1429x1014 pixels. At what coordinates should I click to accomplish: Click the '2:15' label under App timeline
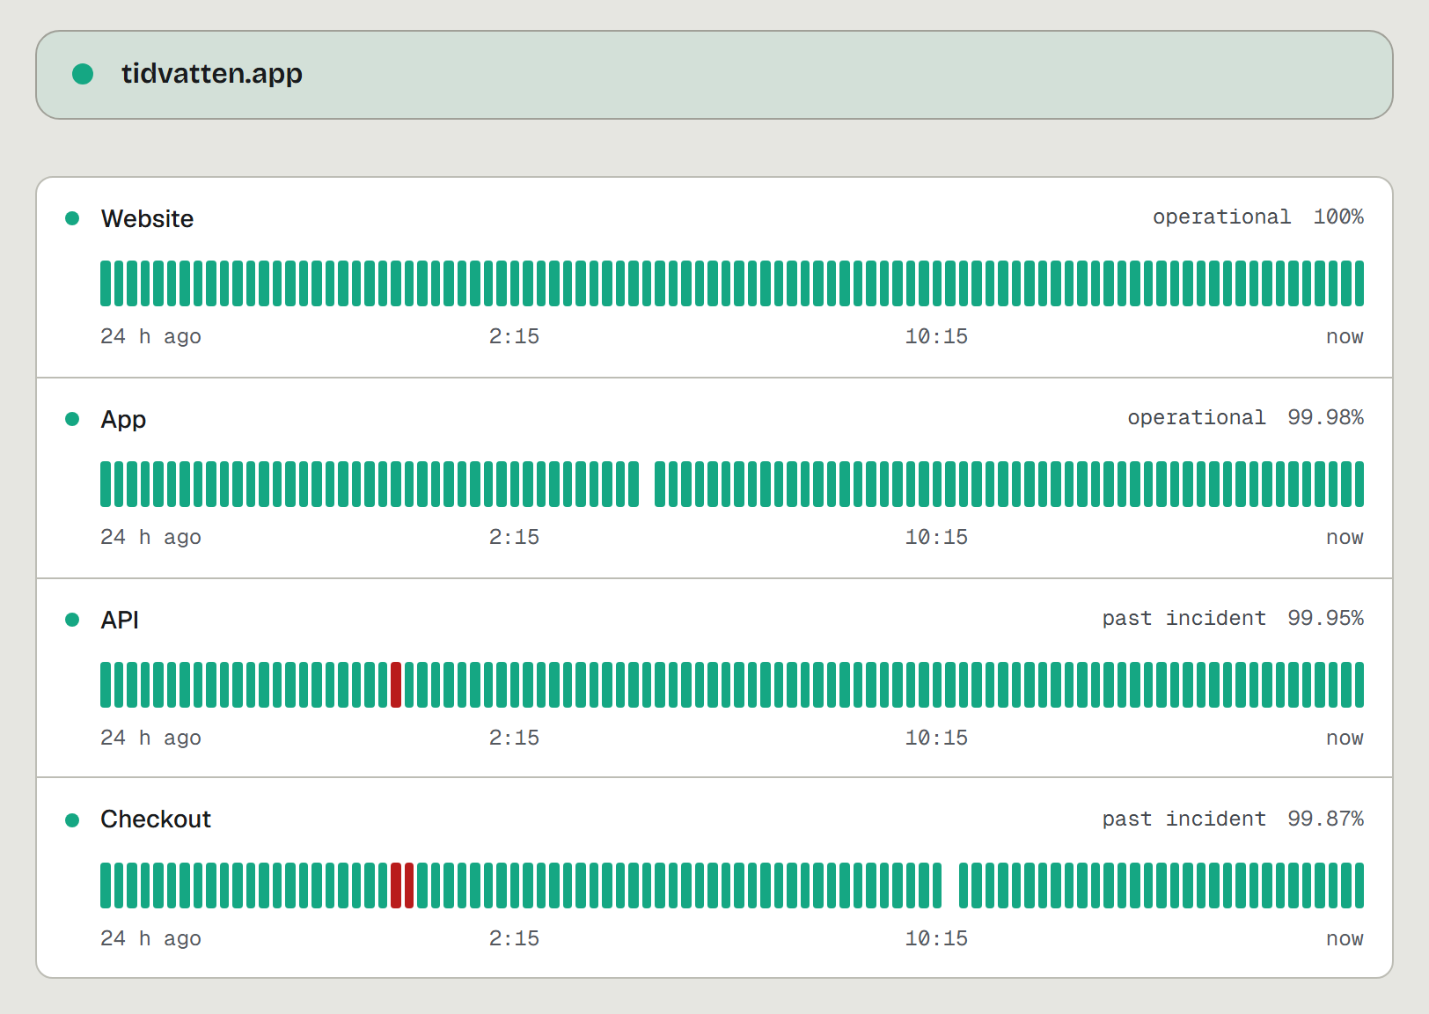pyautogui.click(x=514, y=537)
